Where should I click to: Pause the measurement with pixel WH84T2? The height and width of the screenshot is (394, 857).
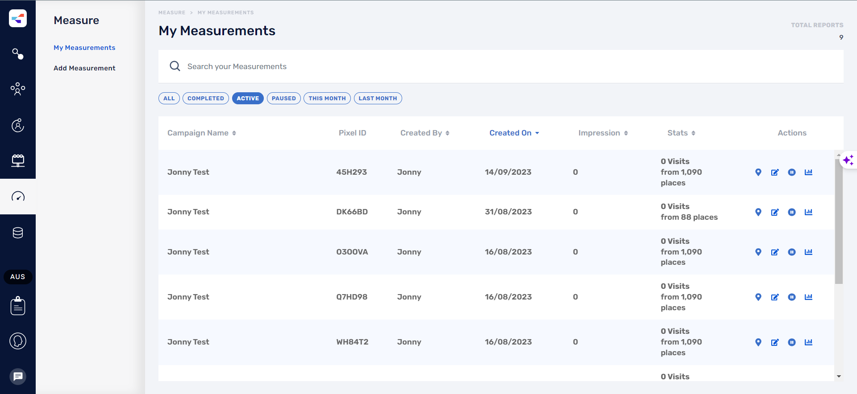(x=792, y=342)
